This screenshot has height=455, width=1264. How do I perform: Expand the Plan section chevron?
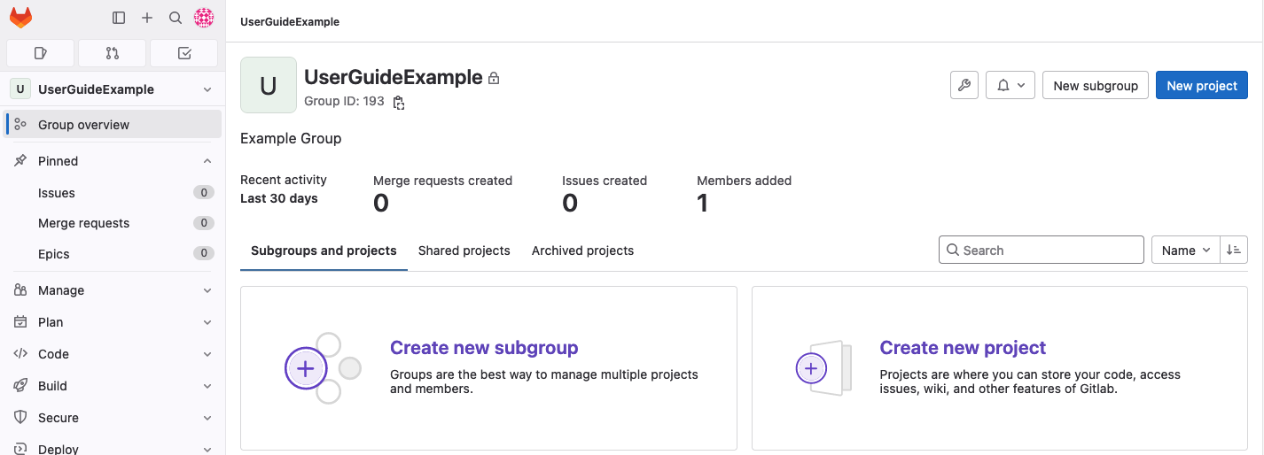pos(207,322)
